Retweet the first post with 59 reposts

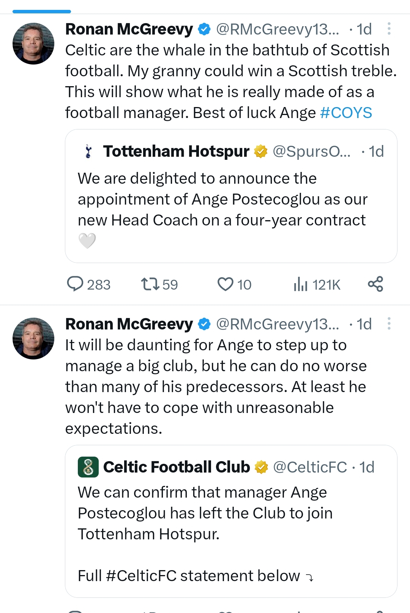[159, 284]
